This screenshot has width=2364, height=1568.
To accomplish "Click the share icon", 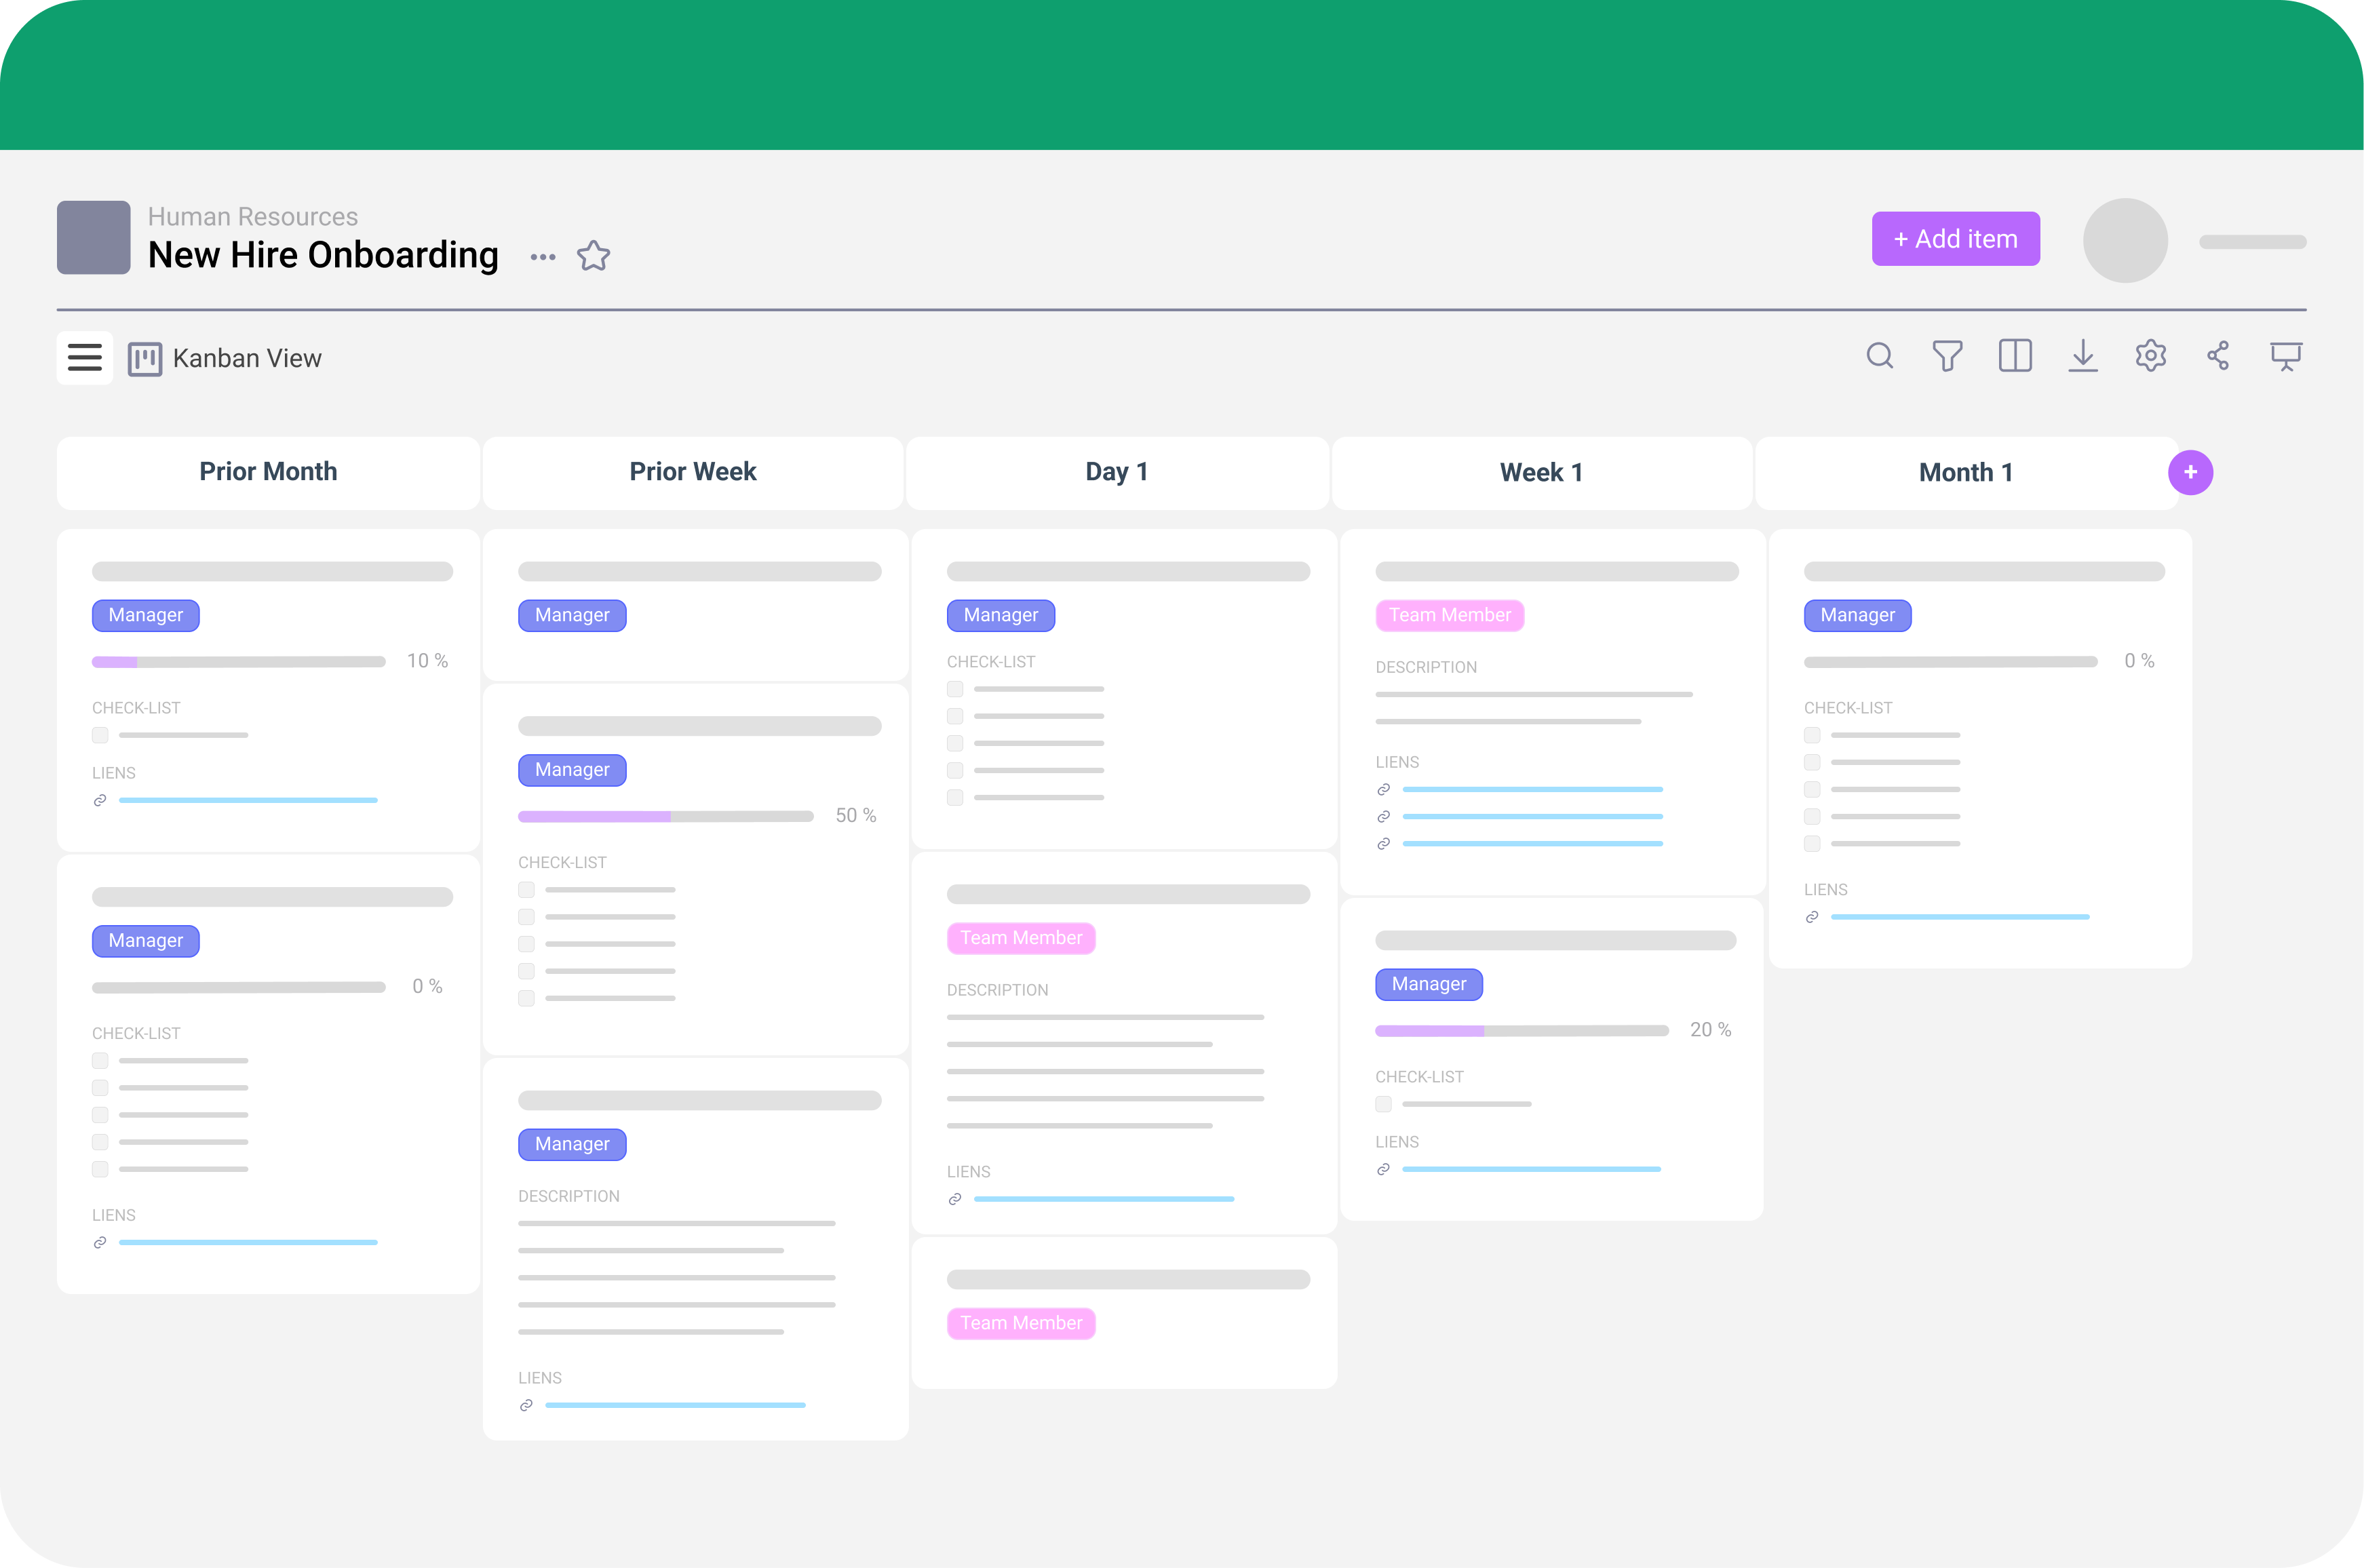I will (2218, 356).
